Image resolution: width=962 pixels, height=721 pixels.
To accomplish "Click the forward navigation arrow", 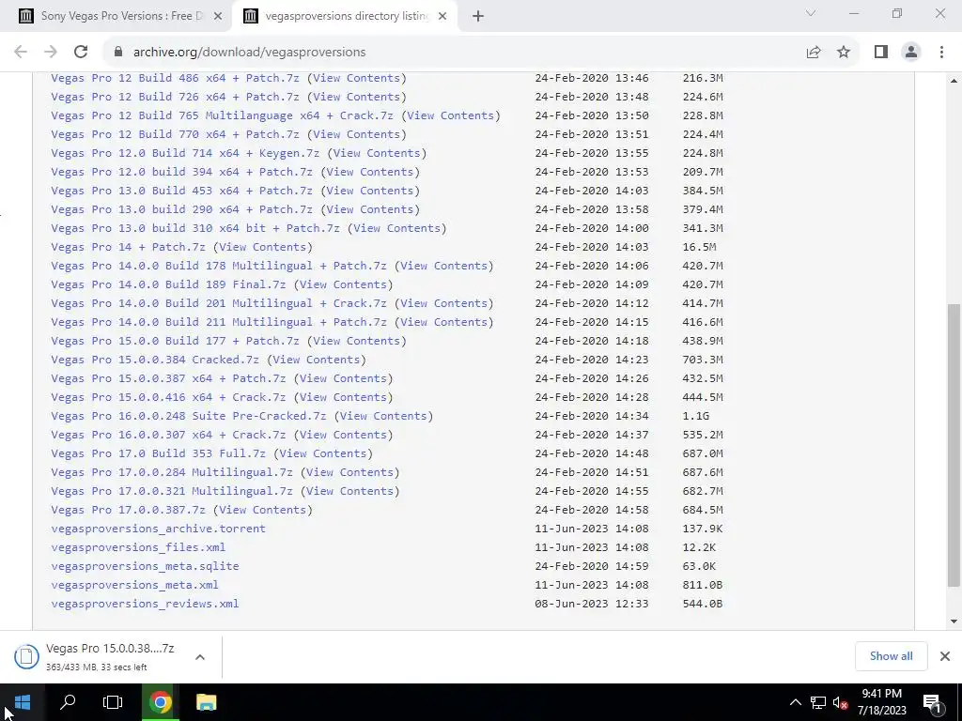I will click(x=51, y=53).
